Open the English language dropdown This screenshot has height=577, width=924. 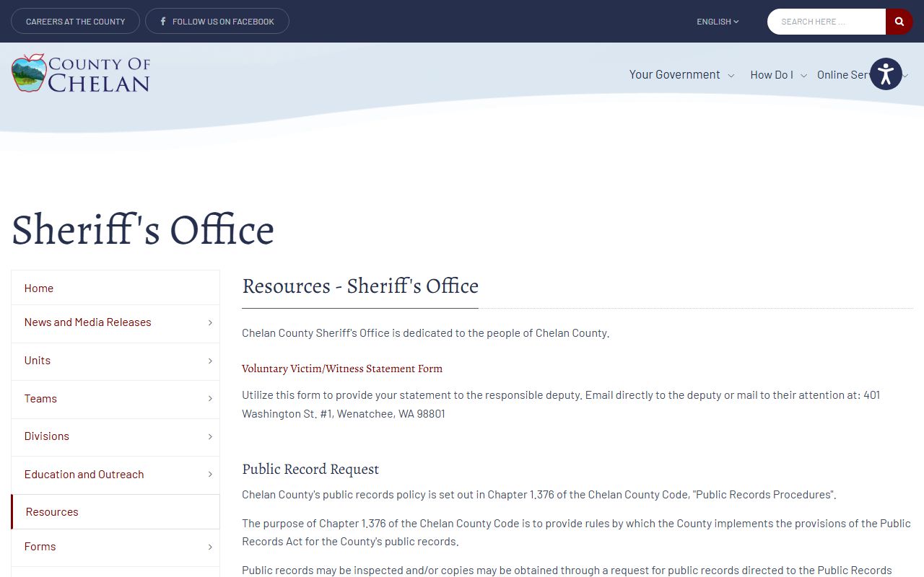[x=718, y=22]
